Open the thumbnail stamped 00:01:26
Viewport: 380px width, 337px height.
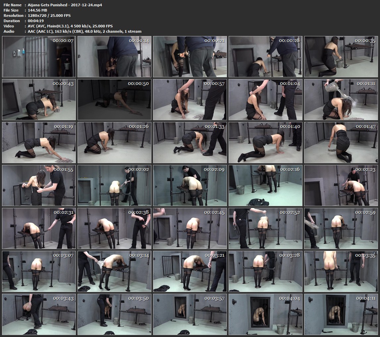pyautogui.click(x=114, y=143)
